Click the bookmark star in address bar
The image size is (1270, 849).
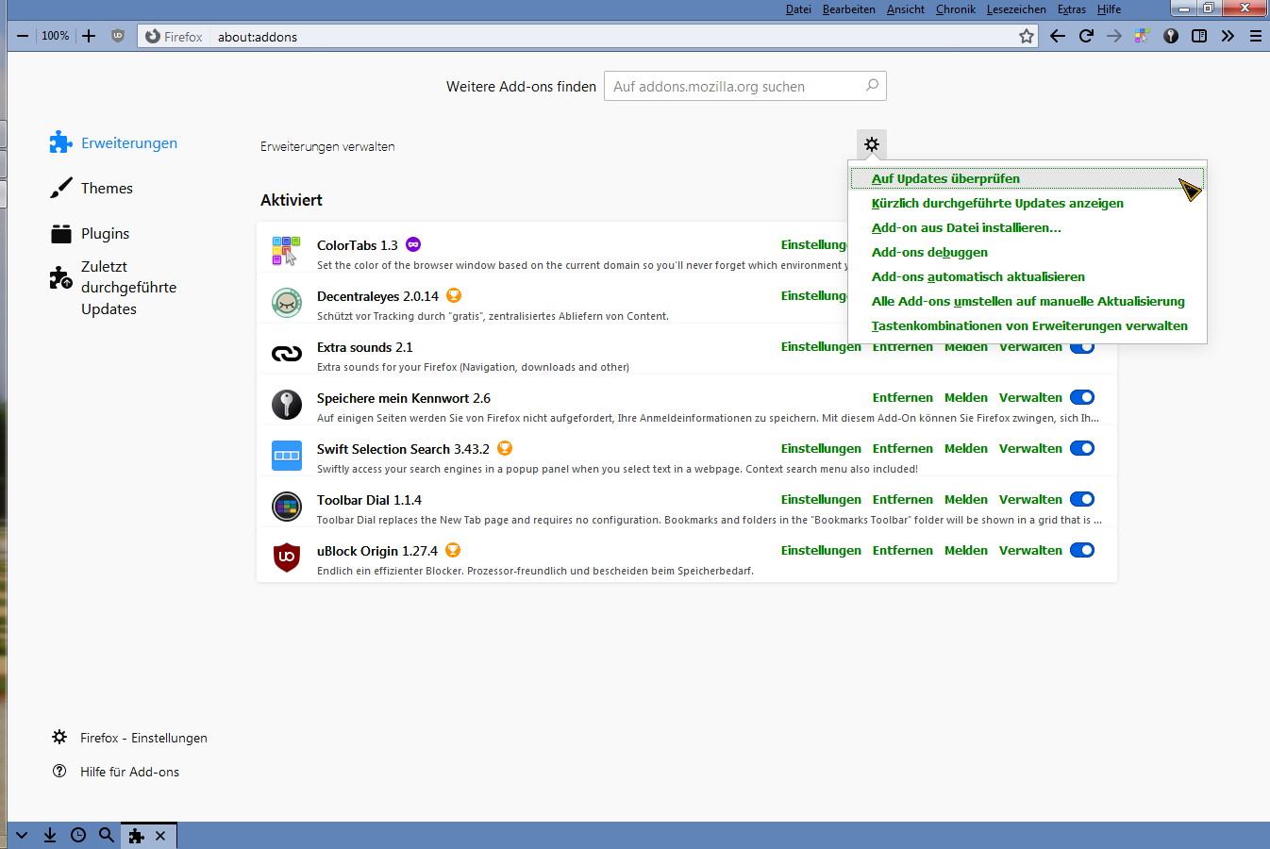(1027, 36)
